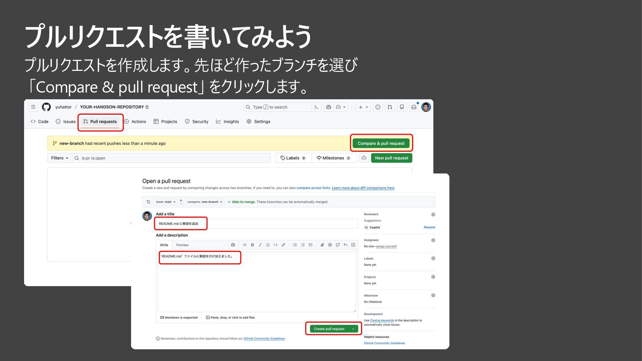The image size is (642, 361).
Task: Expand the Filters dropdown
Action: [60, 158]
